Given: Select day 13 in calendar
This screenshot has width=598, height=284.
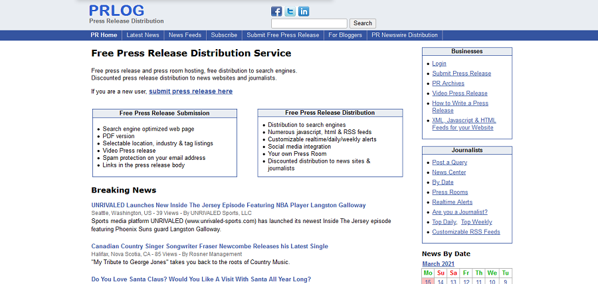Looking at the screenshot, I should 453,282.
